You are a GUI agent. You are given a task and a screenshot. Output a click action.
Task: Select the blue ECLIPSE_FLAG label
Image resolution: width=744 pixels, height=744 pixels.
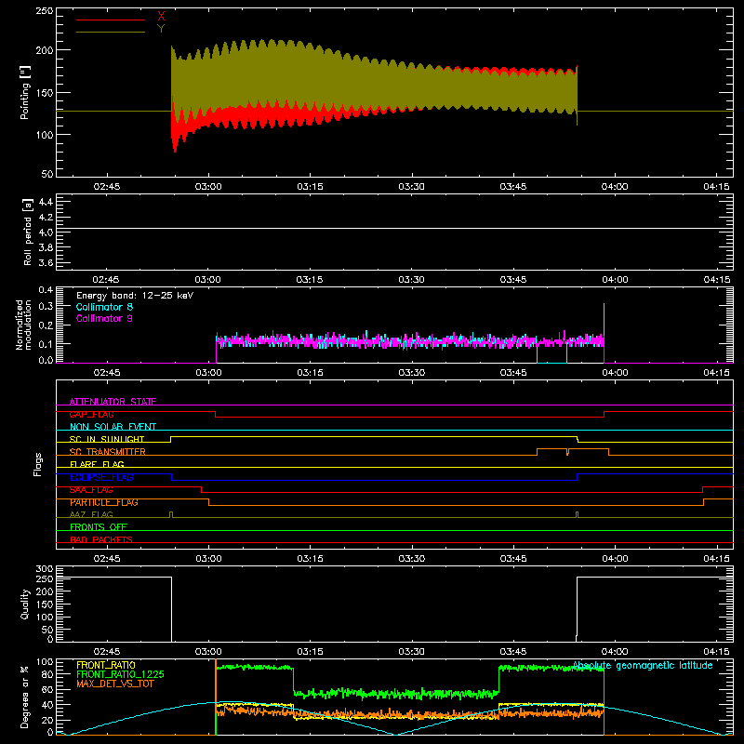[x=101, y=477]
